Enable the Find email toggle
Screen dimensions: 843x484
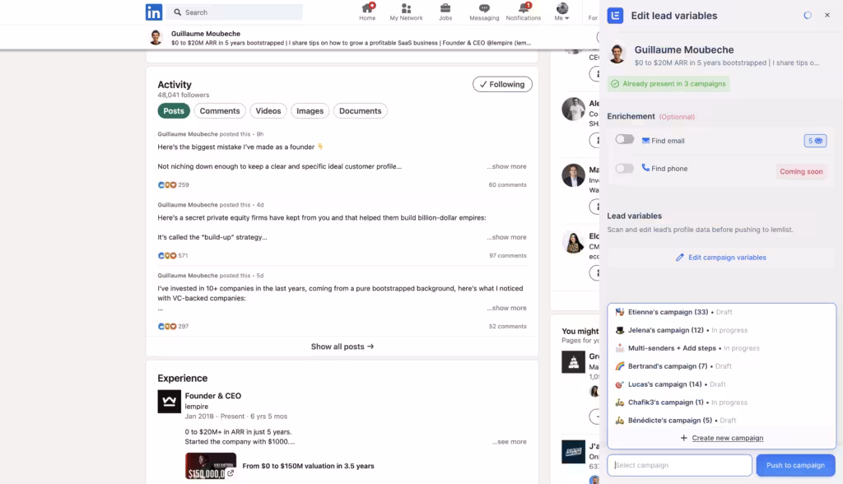point(625,140)
